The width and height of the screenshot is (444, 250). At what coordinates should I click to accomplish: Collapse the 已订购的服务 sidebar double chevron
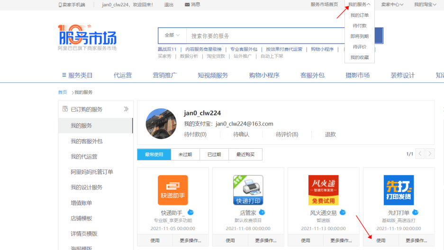(126, 109)
